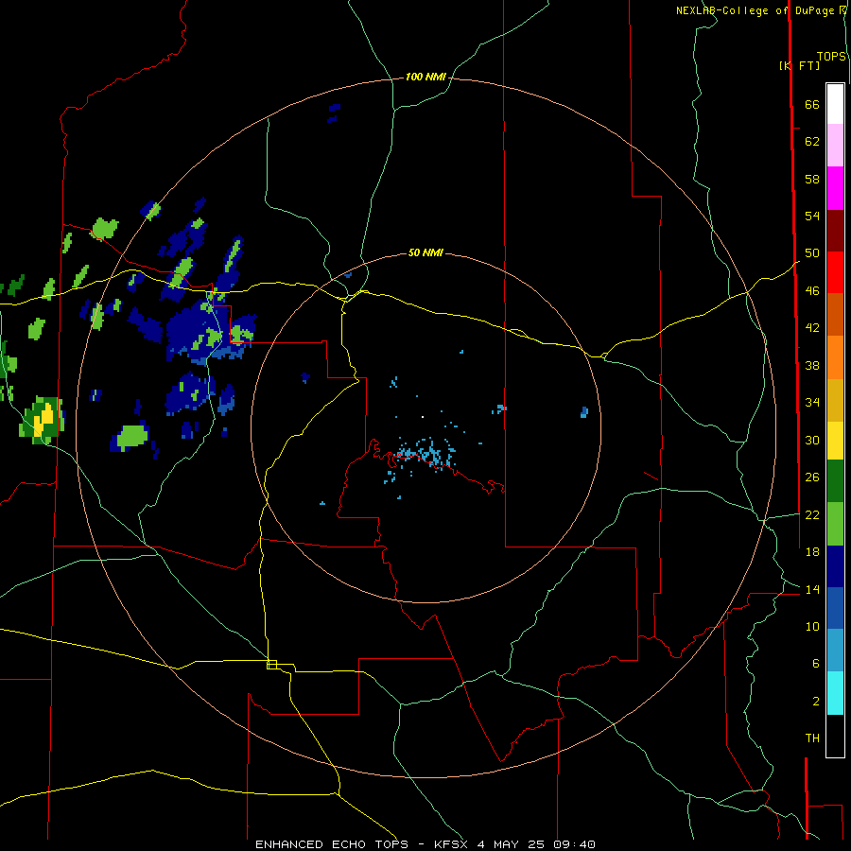Click the '38' legend value
Screen dimensions: 851x851
click(x=812, y=365)
